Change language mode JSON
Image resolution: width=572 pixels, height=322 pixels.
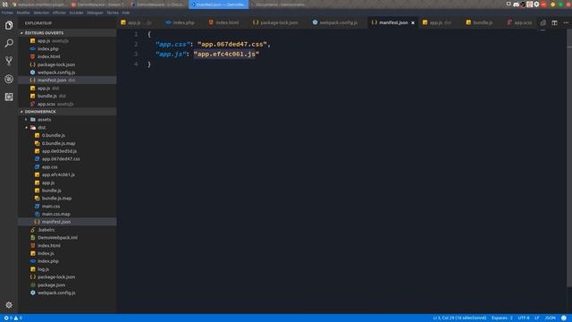[550, 318]
